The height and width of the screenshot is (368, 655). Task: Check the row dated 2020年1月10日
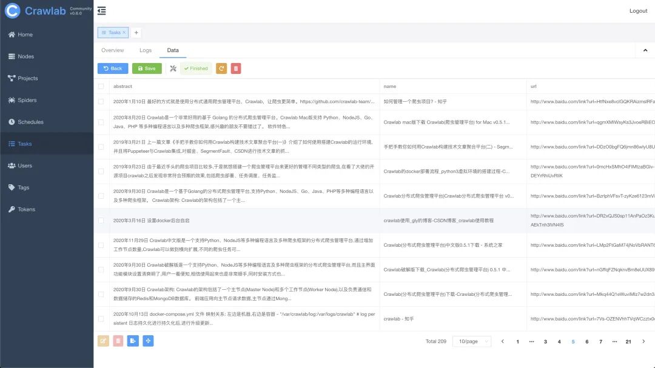coord(101,101)
